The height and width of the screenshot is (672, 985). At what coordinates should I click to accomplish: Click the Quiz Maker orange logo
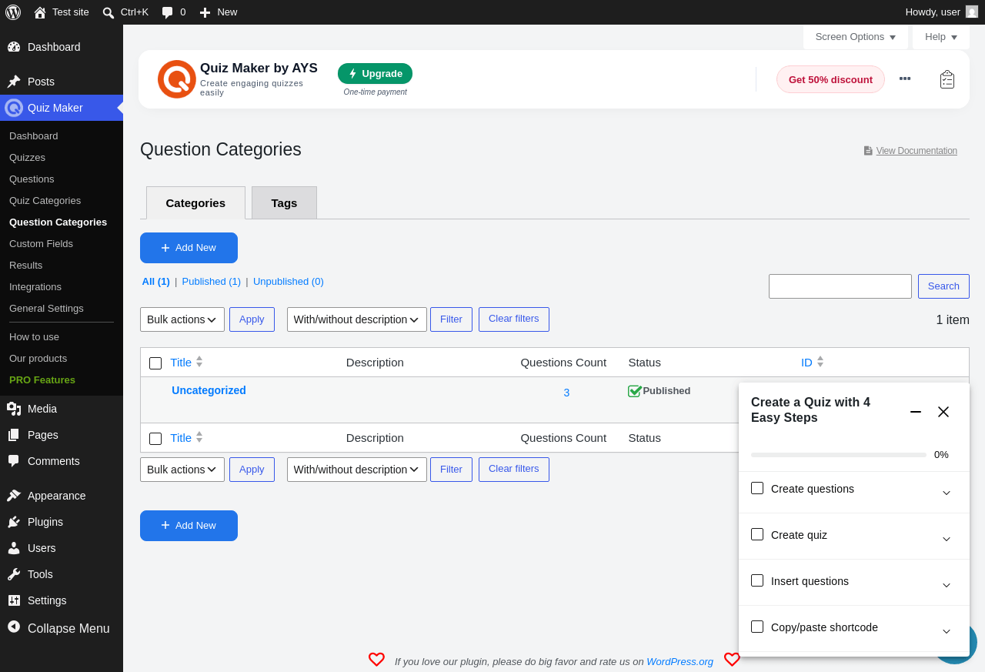177,79
